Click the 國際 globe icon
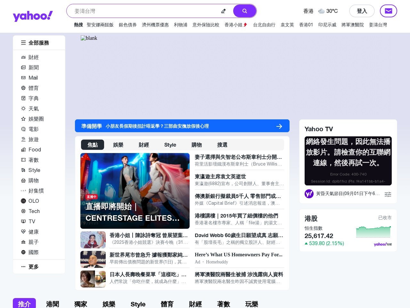Viewport: 410px width, 308px height. (x=23, y=252)
